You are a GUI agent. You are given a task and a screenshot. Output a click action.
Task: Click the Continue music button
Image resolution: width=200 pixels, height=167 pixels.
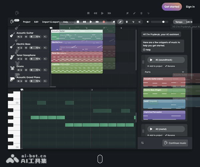coord(175,143)
